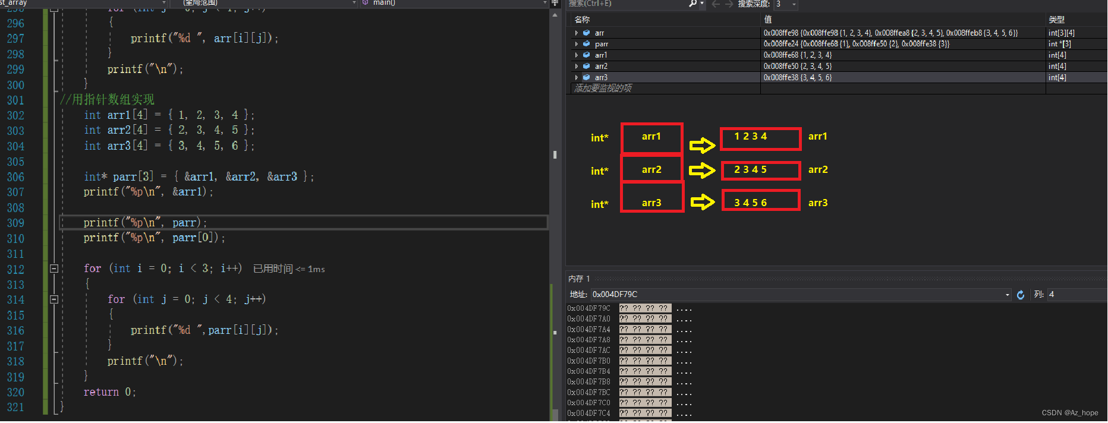The height and width of the screenshot is (423, 1108).
Task: Select the value cell of arr3
Action: tap(903, 78)
